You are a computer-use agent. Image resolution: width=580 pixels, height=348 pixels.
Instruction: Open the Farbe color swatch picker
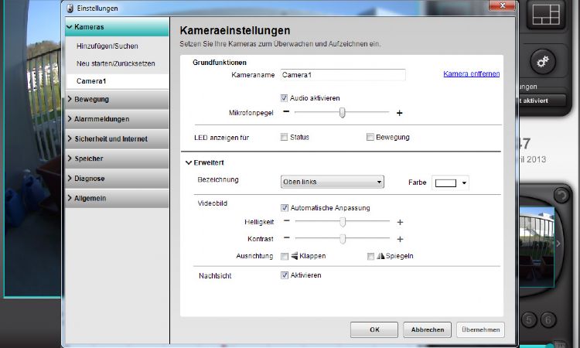coord(451,183)
